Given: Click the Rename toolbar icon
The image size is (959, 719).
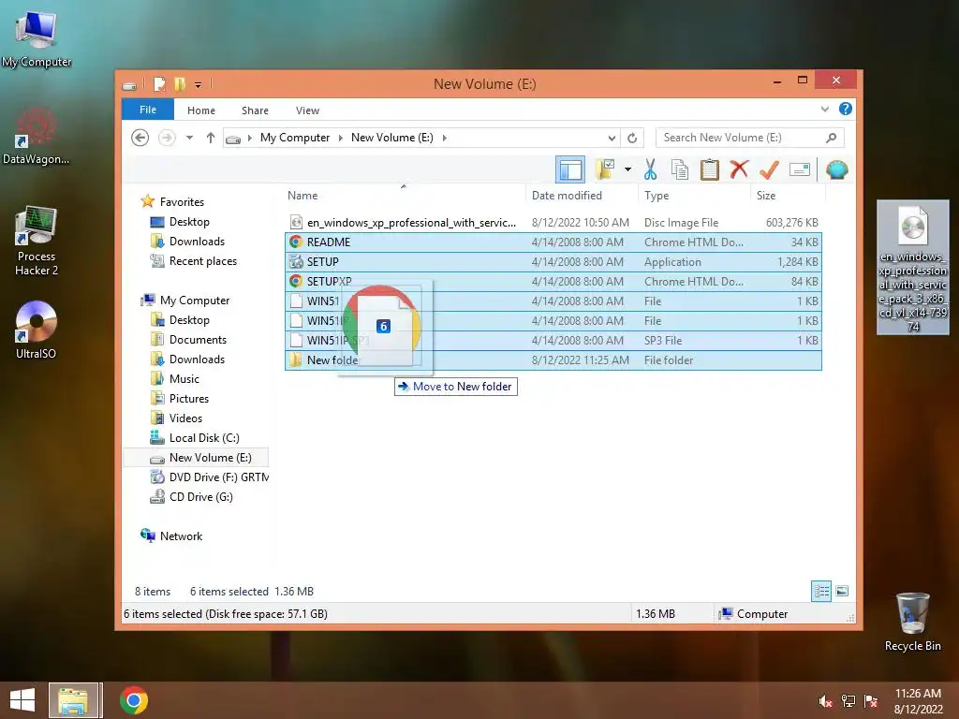Looking at the screenshot, I should [x=800, y=169].
